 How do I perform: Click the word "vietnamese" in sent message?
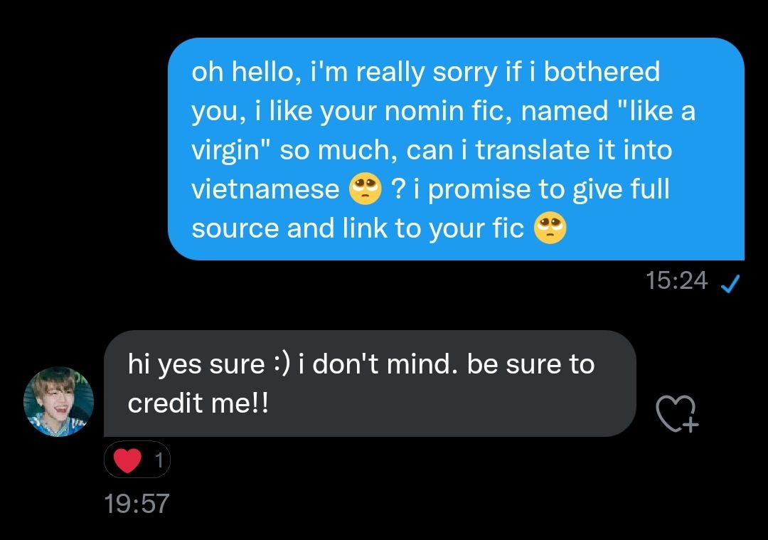pos(265,189)
